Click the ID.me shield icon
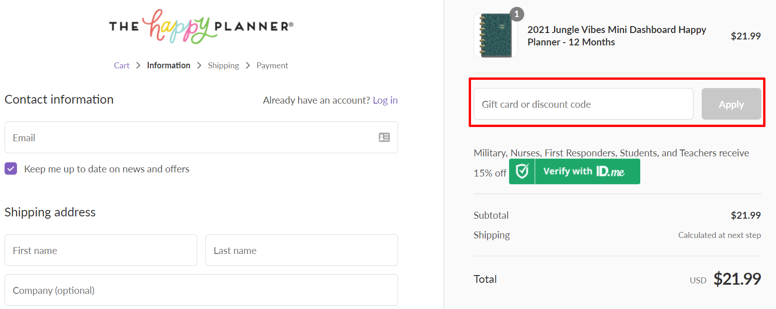 click(522, 171)
